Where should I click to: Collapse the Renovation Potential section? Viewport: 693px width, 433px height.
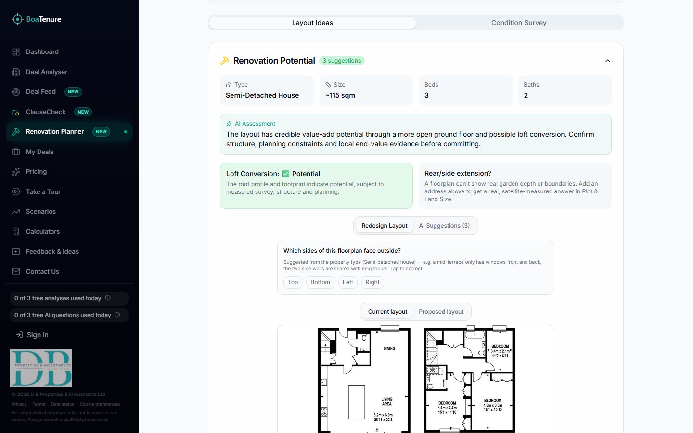point(608,61)
